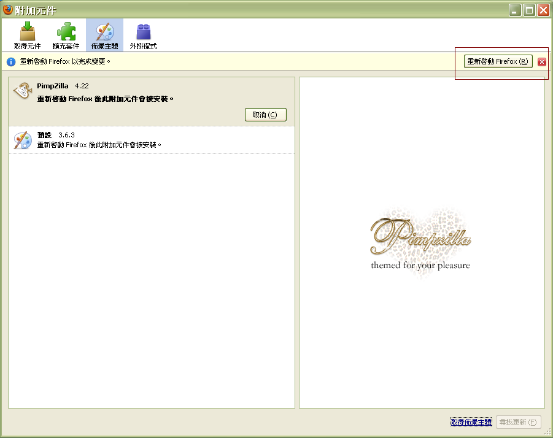The width and height of the screenshot is (553, 438).
Task: Click the window resize grip corner
Action: tap(547, 432)
